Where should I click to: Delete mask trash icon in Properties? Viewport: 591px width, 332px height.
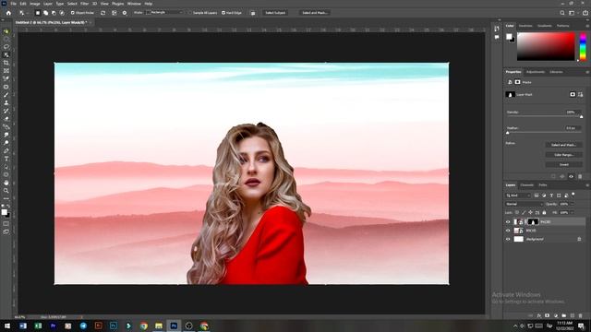coord(580,176)
